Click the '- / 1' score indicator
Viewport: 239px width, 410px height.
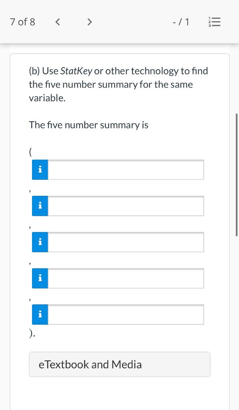point(181,22)
